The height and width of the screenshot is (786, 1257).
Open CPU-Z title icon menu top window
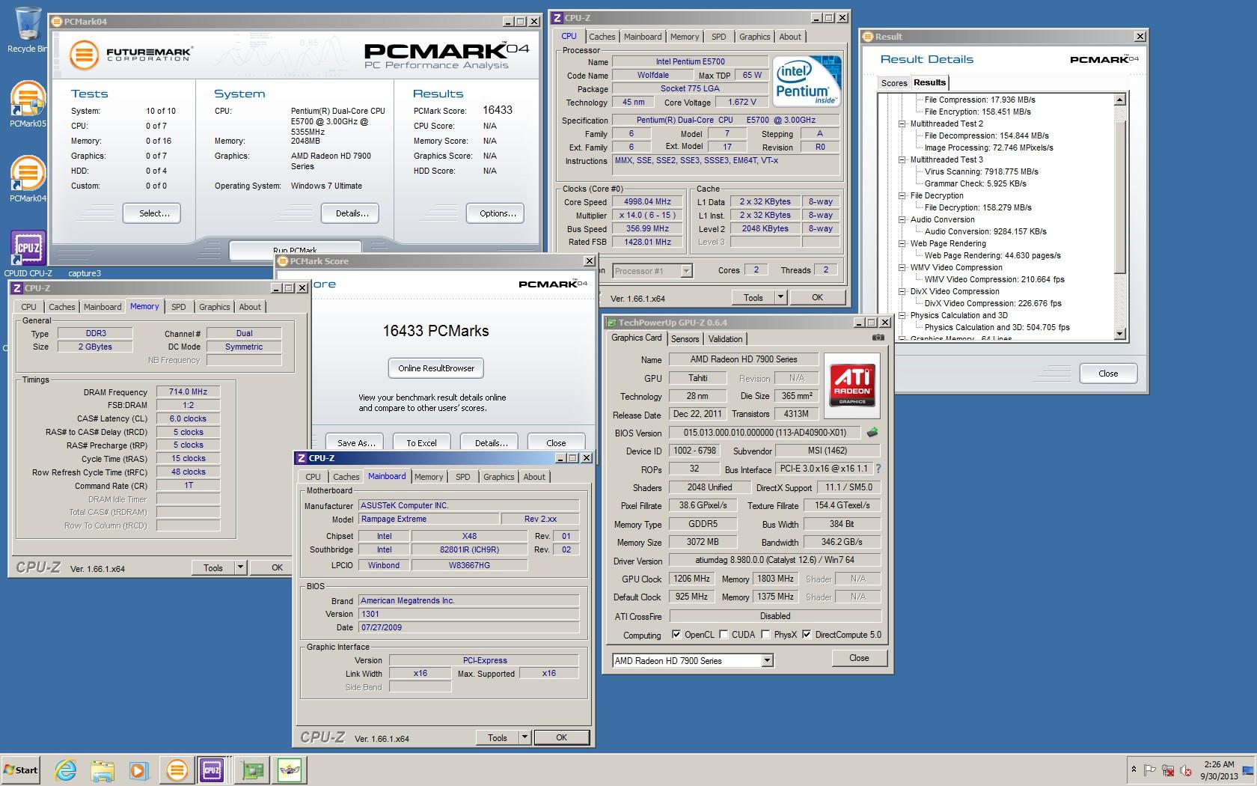pyautogui.click(x=557, y=17)
